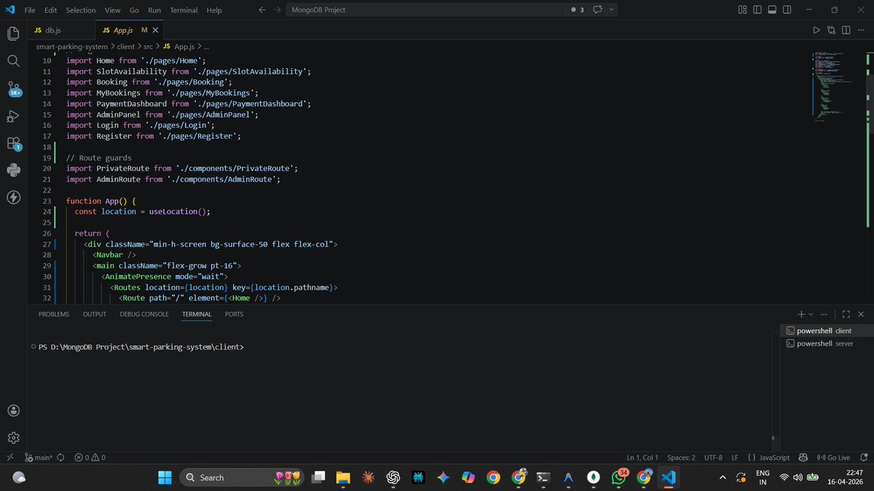Viewport: 874px width, 491px height.
Task: Run App.js using the play button
Action: click(x=816, y=31)
